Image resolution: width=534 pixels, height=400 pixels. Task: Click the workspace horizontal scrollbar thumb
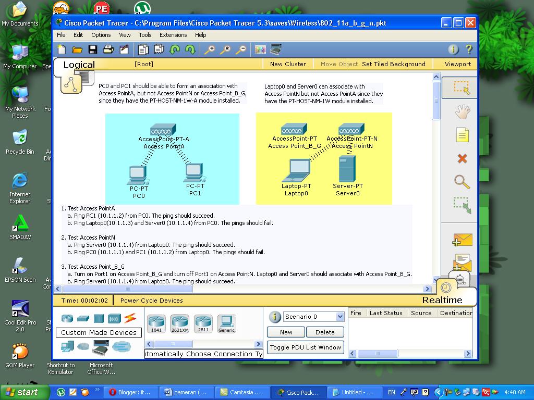pos(128,289)
